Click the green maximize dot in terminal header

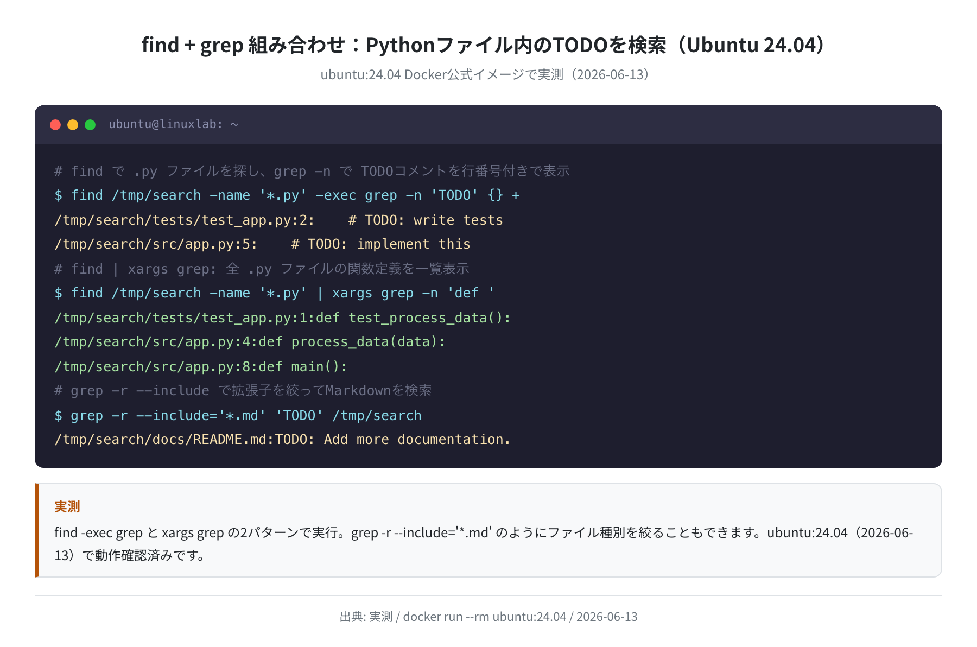point(90,125)
